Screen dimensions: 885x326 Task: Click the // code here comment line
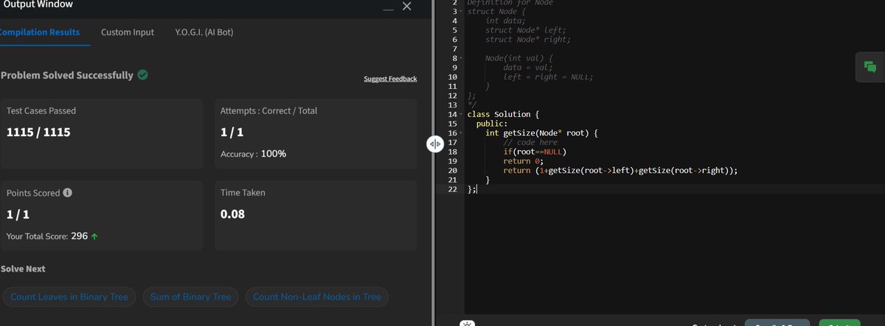coord(530,143)
